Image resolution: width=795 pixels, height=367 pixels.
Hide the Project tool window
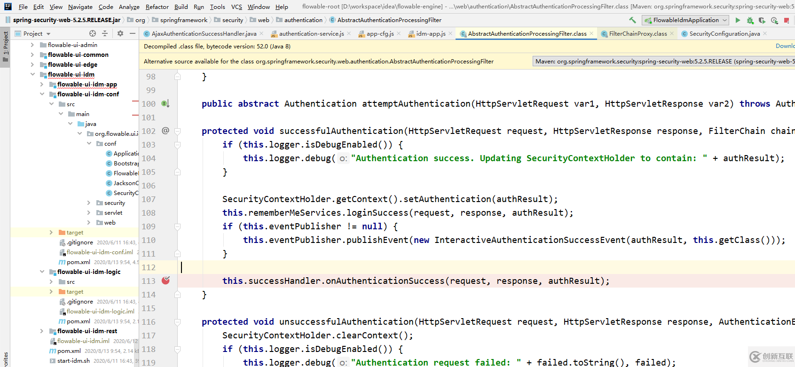pos(133,33)
